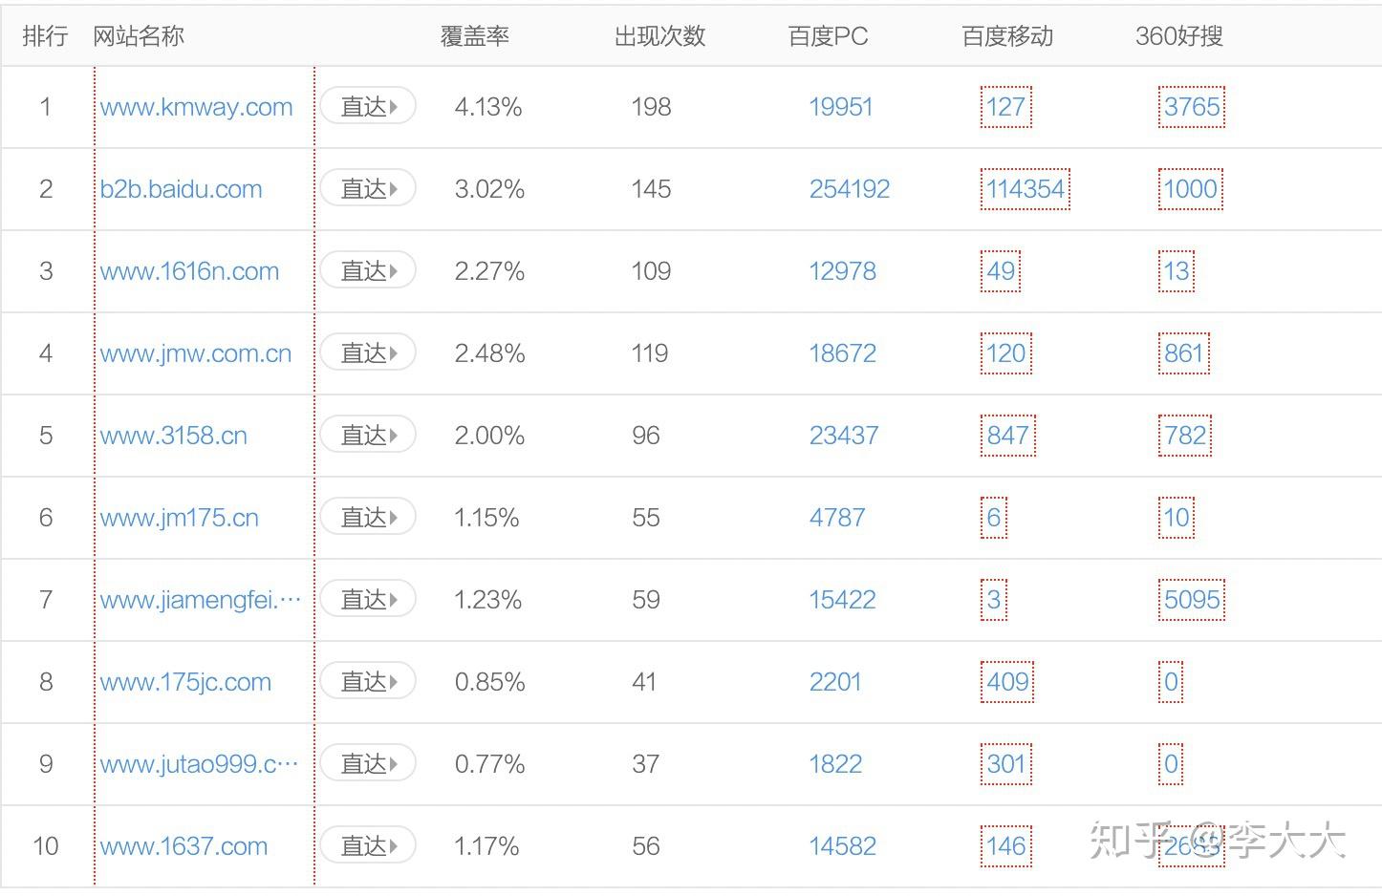Open the www.175jc.com website link

point(185,682)
